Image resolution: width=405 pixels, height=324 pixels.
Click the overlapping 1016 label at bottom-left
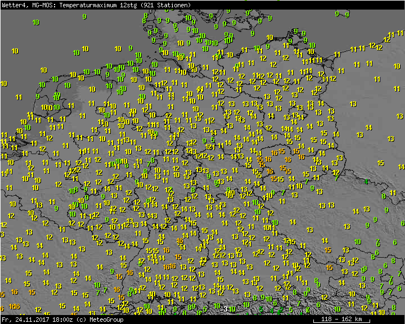pyautogui.click(x=14, y=307)
